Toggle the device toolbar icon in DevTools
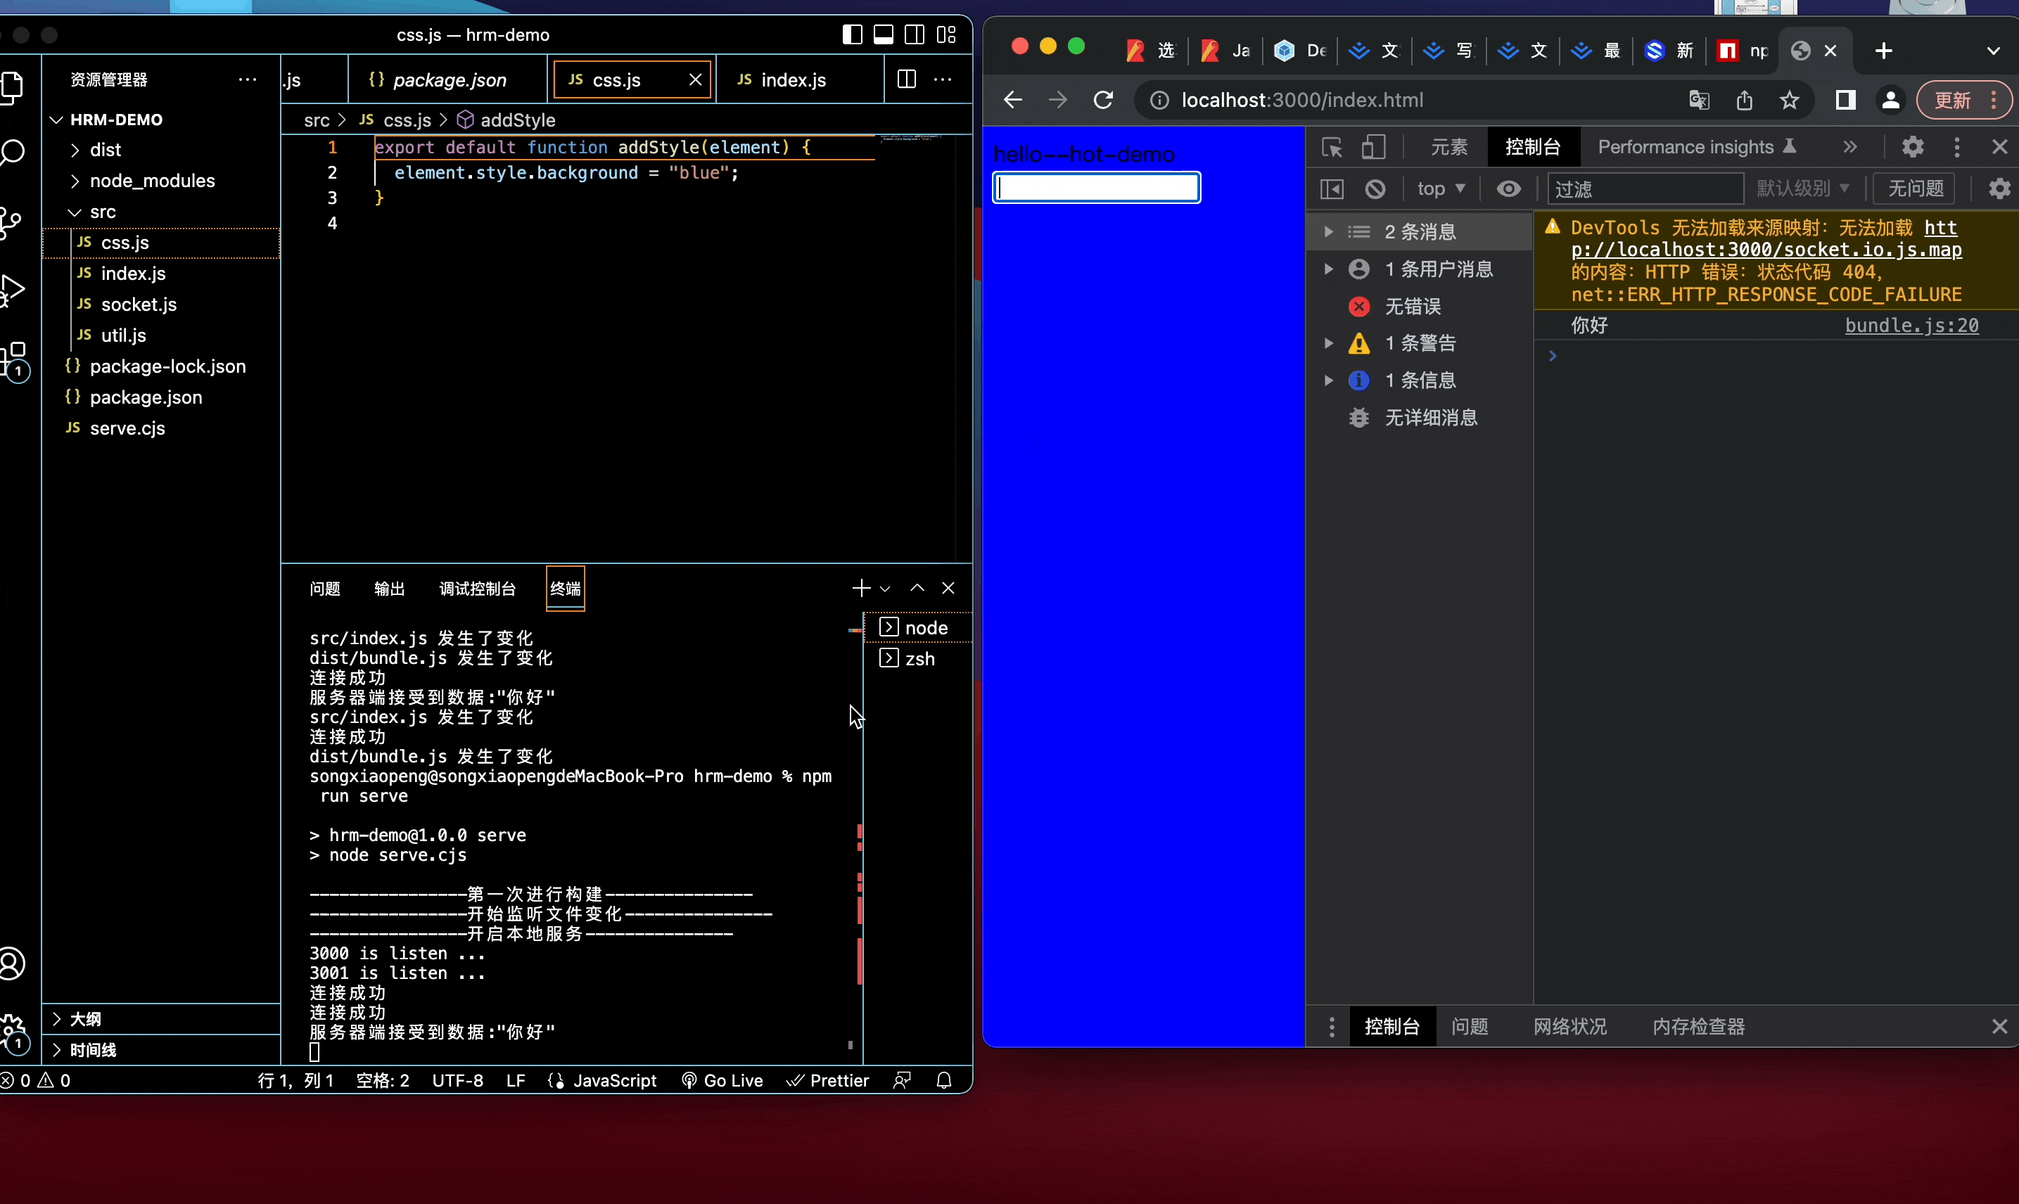This screenshot has width=2019, height=1204. [1373, 147]
